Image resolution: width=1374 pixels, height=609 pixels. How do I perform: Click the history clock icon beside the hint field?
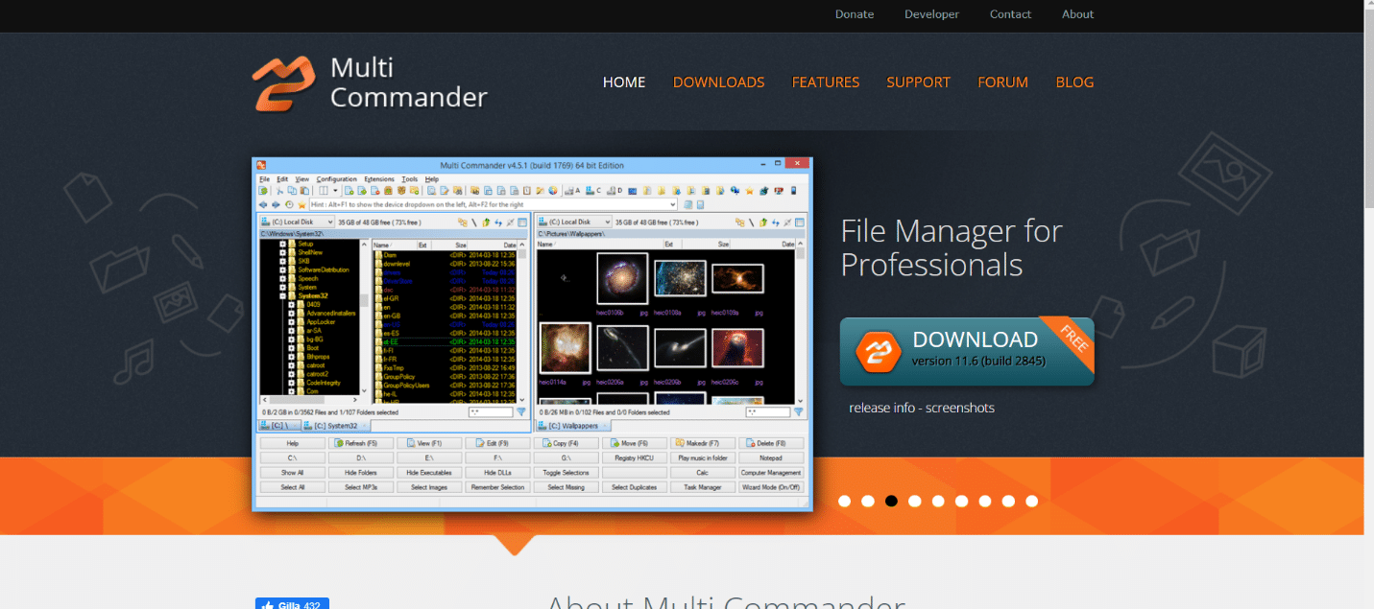(289, 204)
